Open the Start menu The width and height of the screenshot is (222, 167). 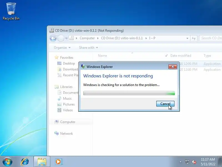coord(7,161)
